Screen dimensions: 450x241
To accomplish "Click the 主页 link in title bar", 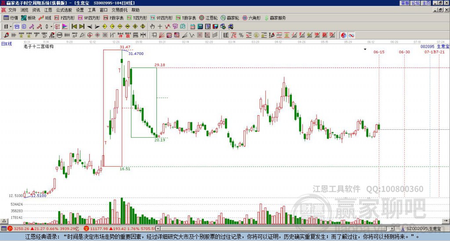I will tap(426, 3).
